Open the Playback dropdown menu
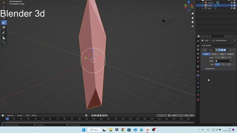This screenshot has height=133, width=237. pyautogui.click(x=11, y=116)
